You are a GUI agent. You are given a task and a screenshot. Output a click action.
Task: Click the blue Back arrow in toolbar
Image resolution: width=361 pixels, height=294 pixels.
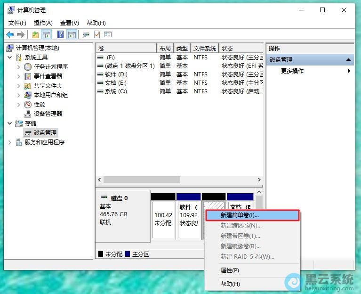point(9,34)
